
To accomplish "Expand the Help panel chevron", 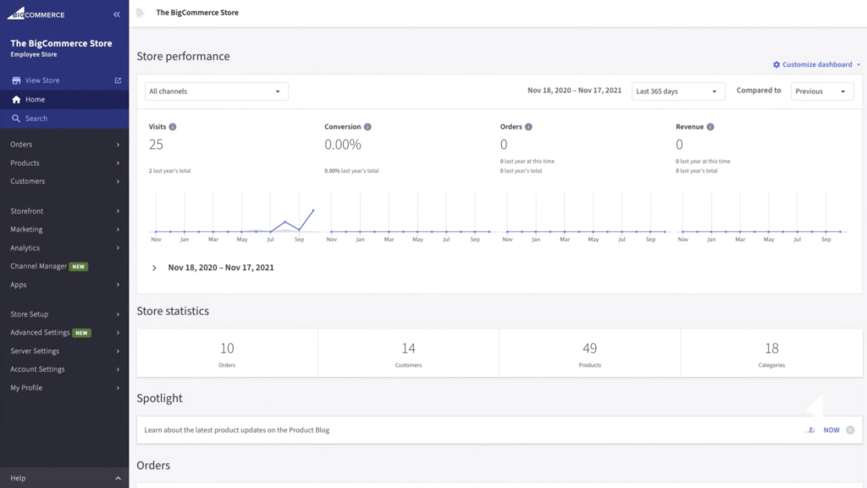I will (118, 479).
